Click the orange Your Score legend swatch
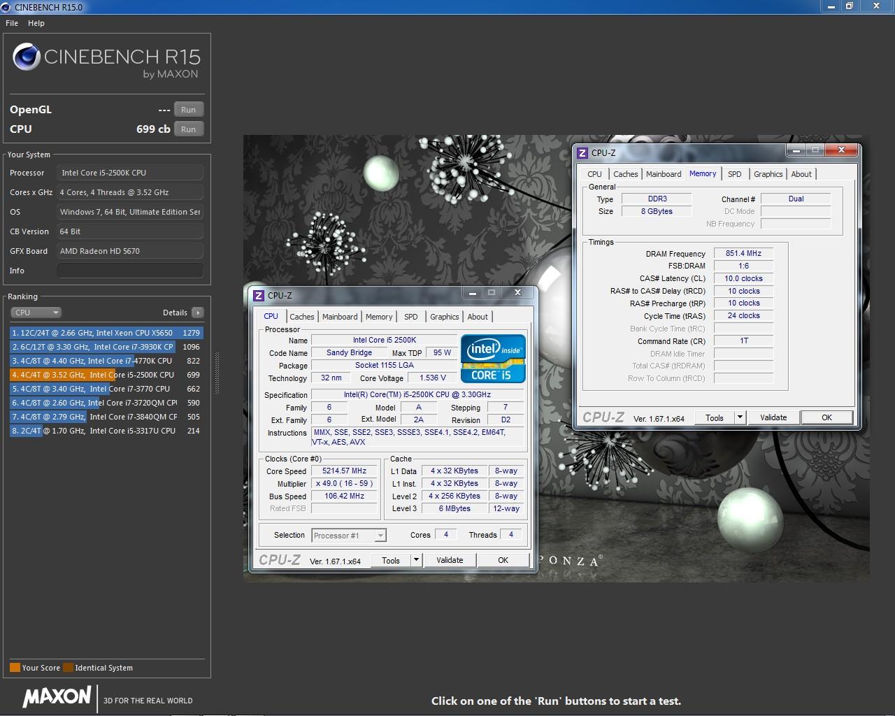 tap(15, 667)
